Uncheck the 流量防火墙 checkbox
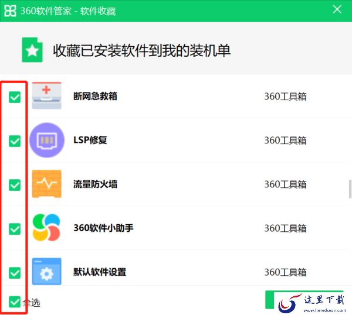The width and height of the screenshot is (352, 315). pyautogui.click(x=15, y=185)
